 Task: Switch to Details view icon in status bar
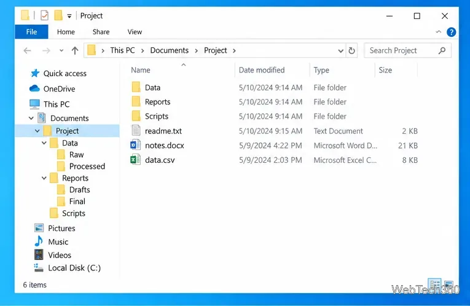pyautogui.click(x=434, y=283)
